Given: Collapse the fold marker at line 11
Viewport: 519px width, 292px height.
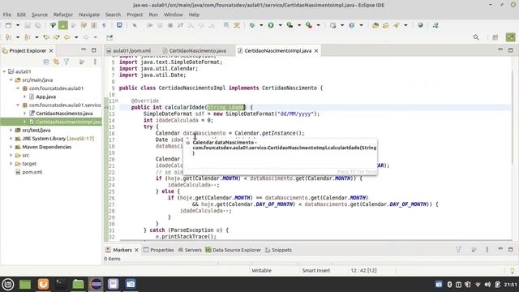Looking at the screenshot, I should 117,101.
